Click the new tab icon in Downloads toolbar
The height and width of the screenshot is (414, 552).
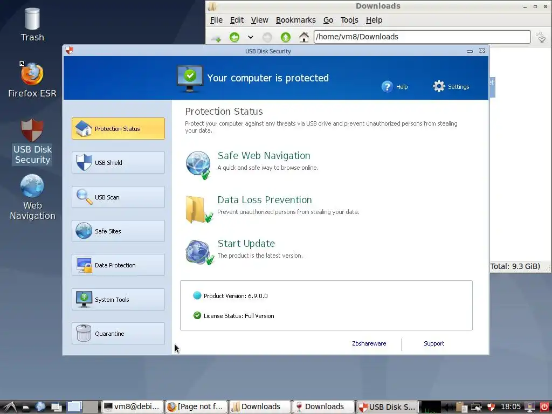216,38
